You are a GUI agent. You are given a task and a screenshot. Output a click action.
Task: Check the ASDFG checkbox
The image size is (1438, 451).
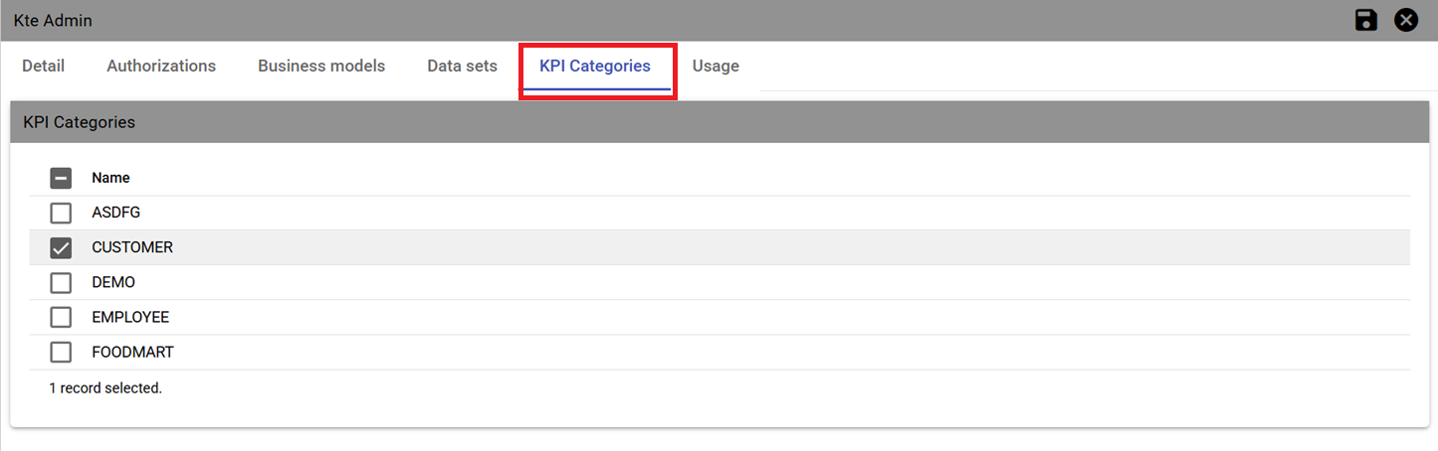pyautogui.click(x=61, y=213)
